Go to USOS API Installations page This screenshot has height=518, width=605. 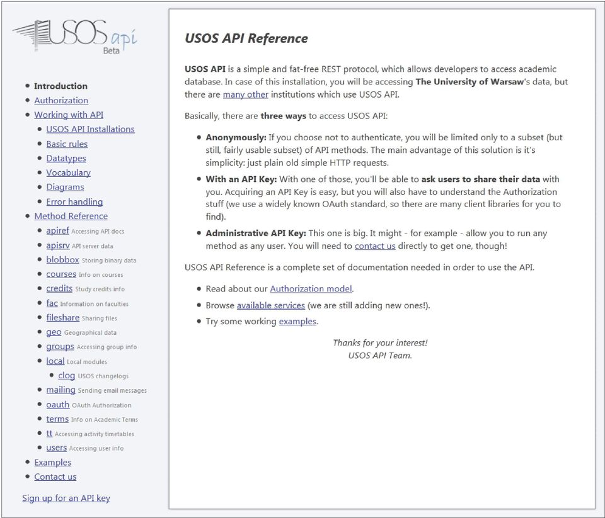click(x=90, y=129)
